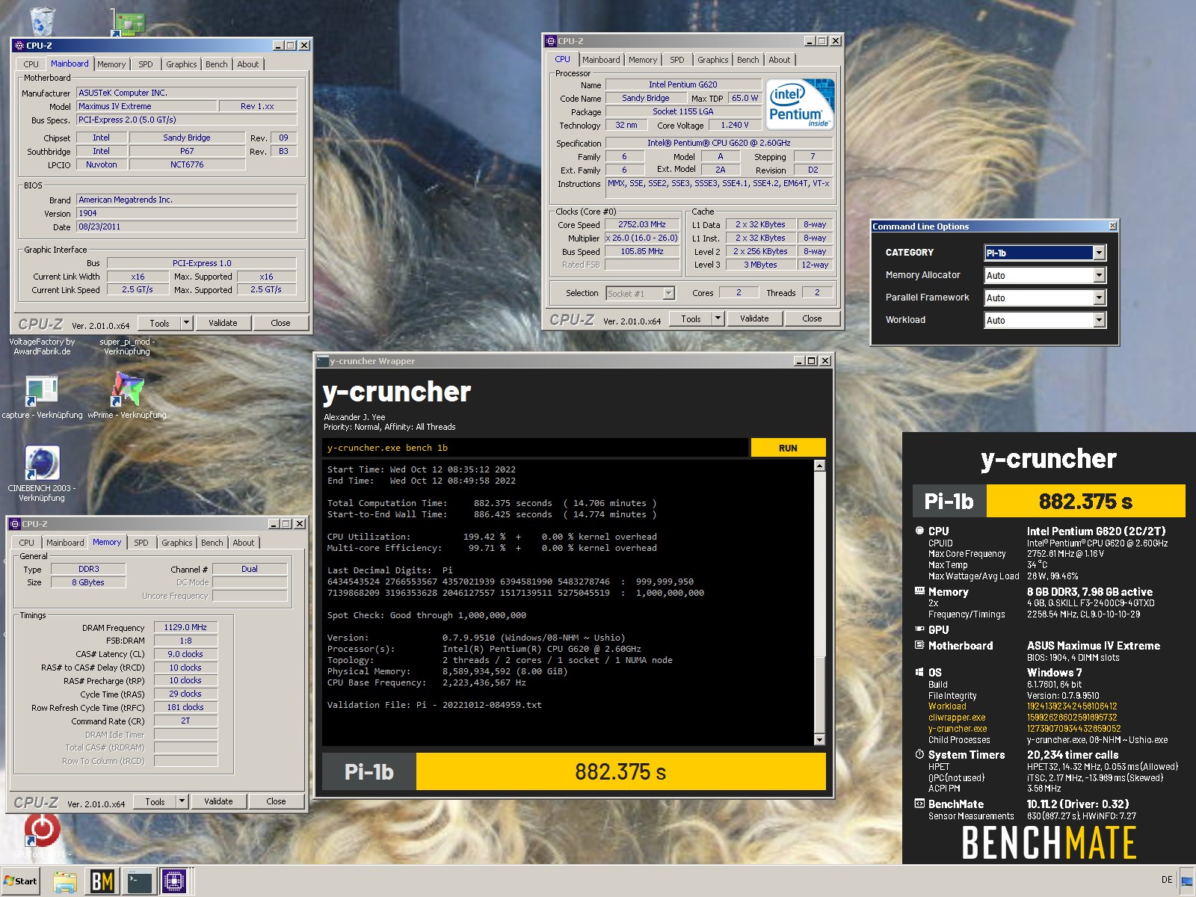Open the CPU-Z taskbar icon
The height and width of the screenshot is (897, 1196).
tap(174, 882)
